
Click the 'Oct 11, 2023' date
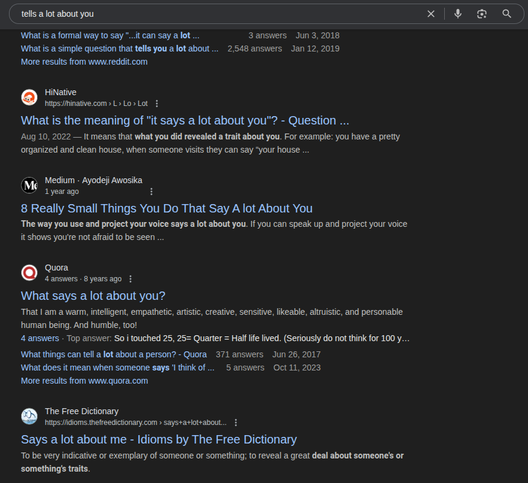click(297, 367)
